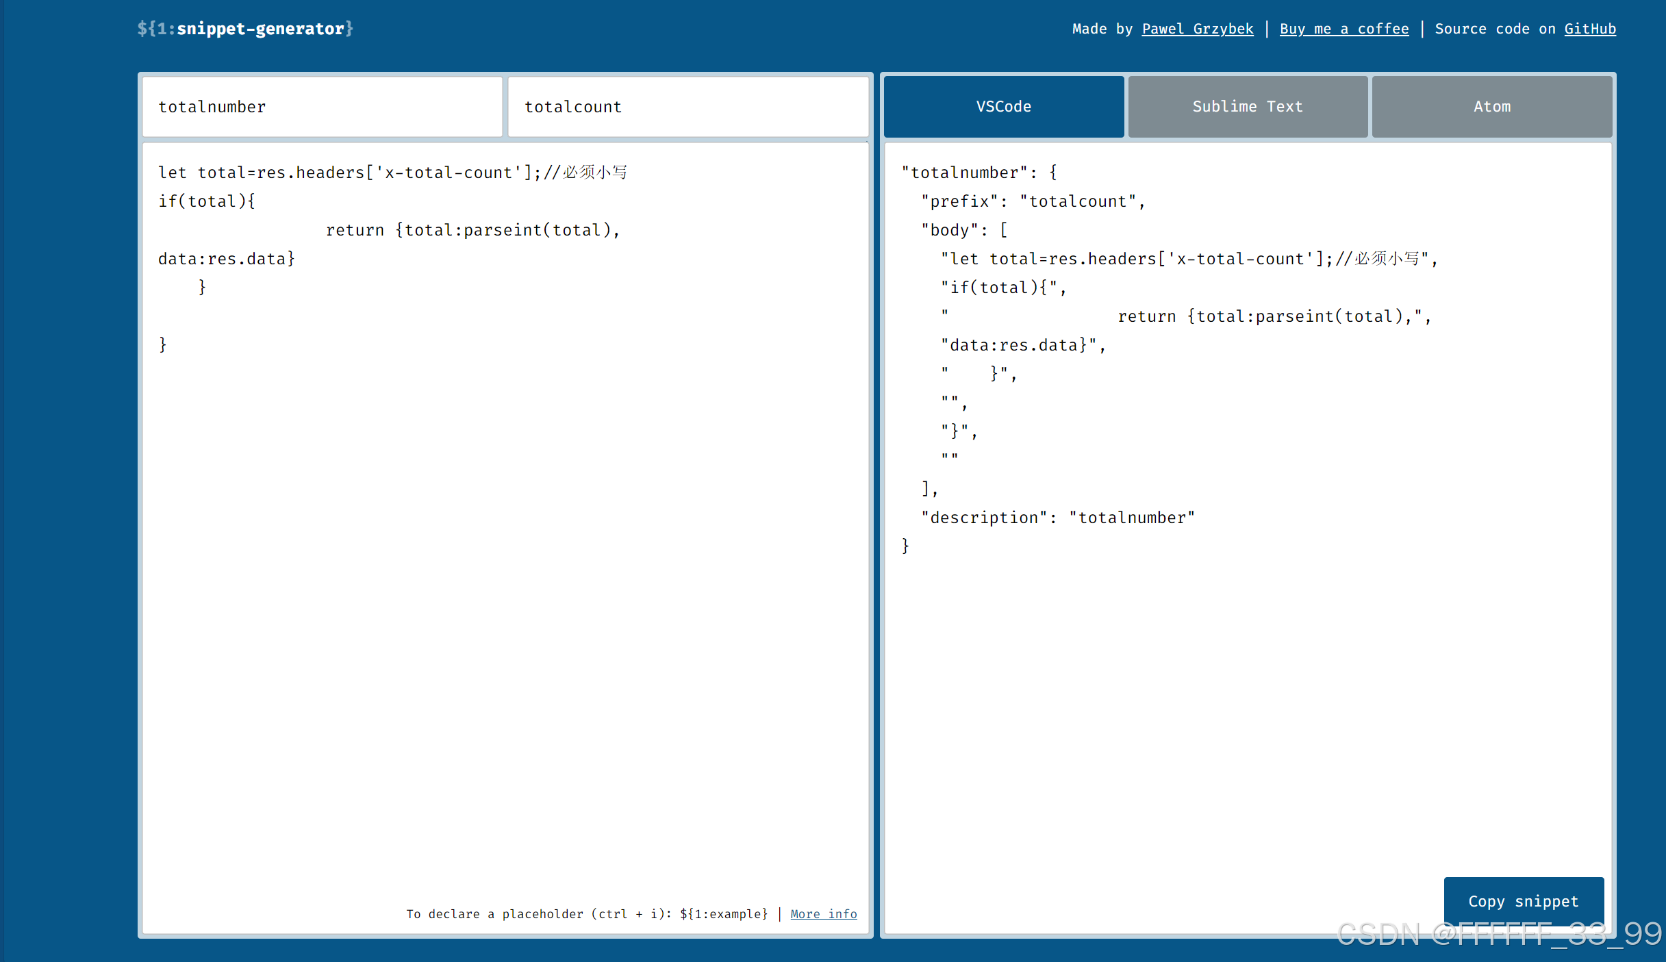Click 'data:res.data}' line in snippet editor
Image resolution: width=1666 pixels, height=962 pixels.
point(227,259)
